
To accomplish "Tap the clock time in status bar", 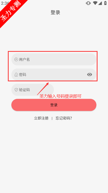I will point(4,3).
